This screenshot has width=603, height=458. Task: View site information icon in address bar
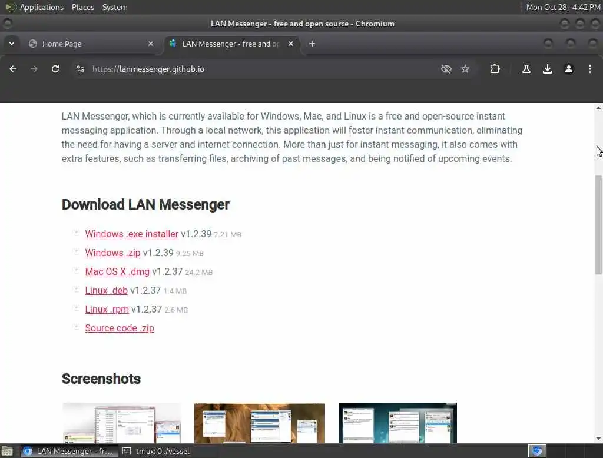80,69
